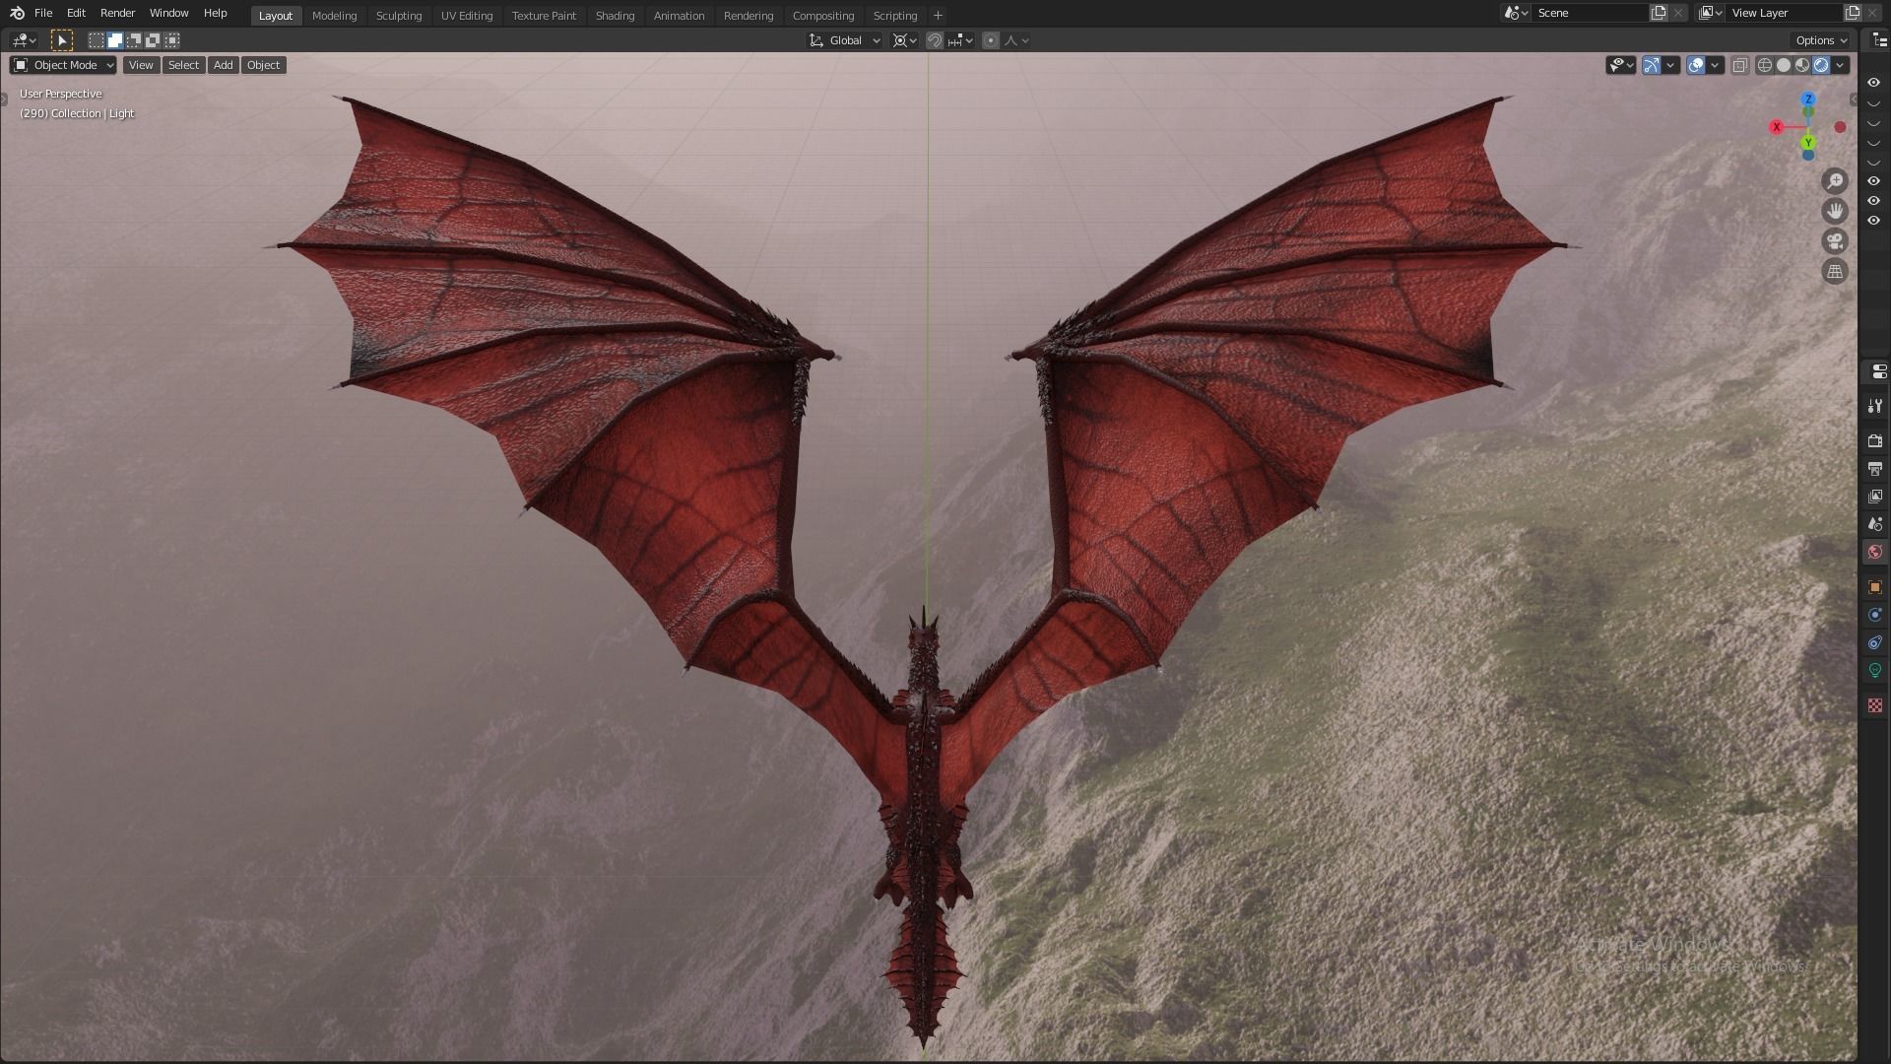The image size is (1891, 1064).
Task: Open the proportional editing falloff dropdown
Action: pos(1016,40)
